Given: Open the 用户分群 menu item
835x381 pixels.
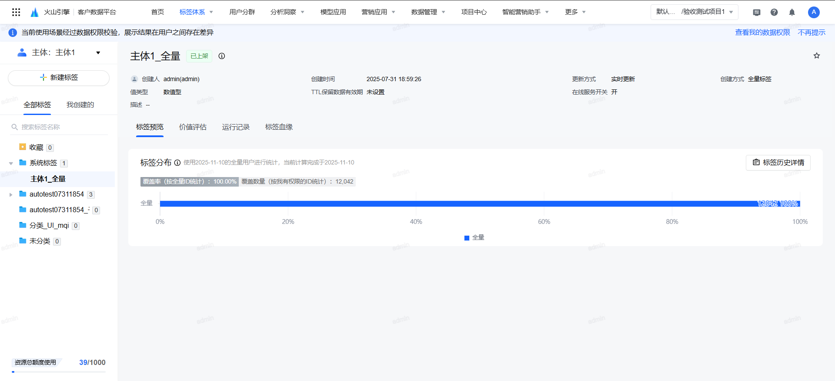Looking at the screenshot, I should point(242,12).
